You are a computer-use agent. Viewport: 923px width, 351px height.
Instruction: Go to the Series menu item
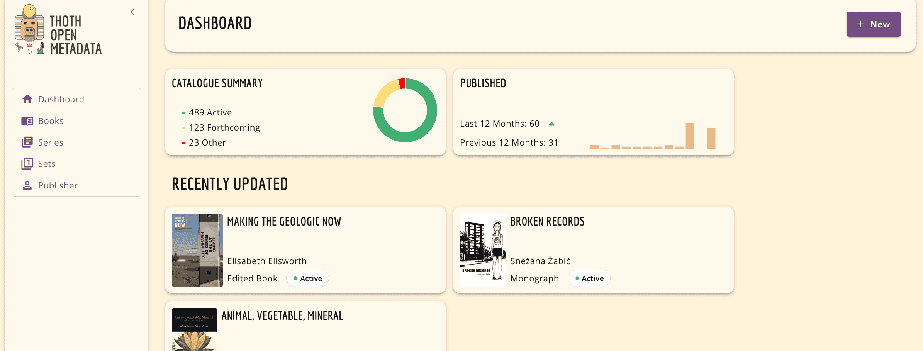pos(51,142)
